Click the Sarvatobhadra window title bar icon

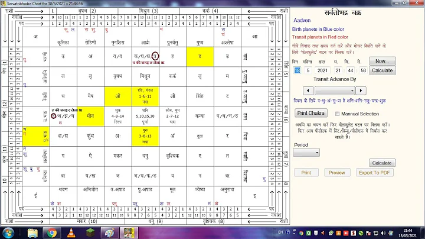tap(4, 4)
